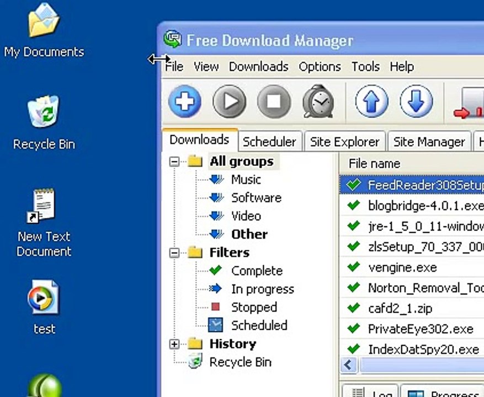Select the Norton_Removal_Tool file row

click(412, 287)
